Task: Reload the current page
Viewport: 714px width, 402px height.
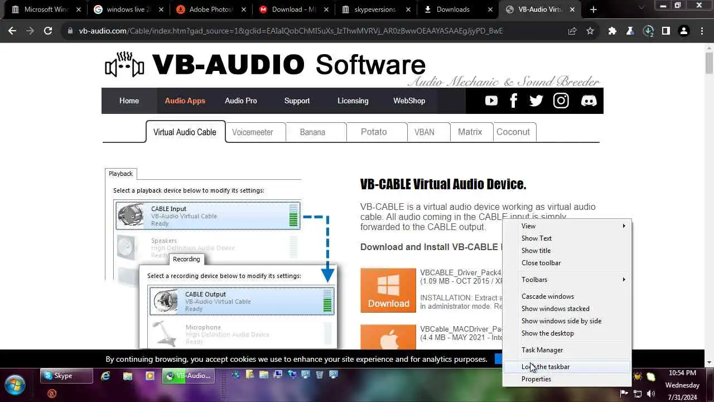Action: click(48, 31)
